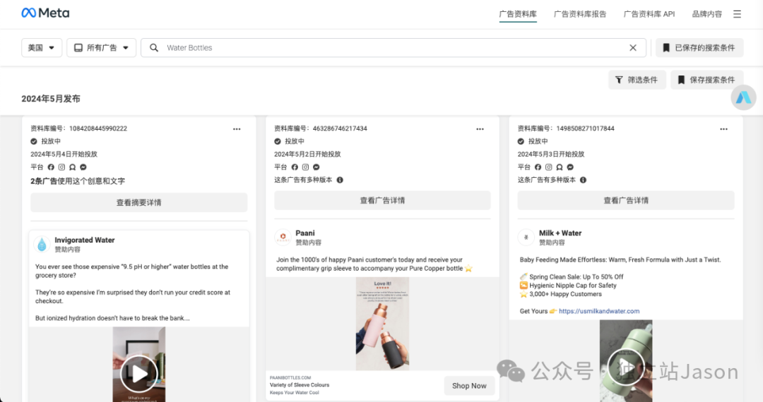Click the Meta logo
This screenshot has width=763, height=402.
point(45,13)
